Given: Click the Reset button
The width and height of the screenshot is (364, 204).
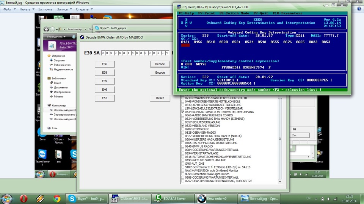Looking at the screenshot, I should pyautogui.click(x=160, y=98).
